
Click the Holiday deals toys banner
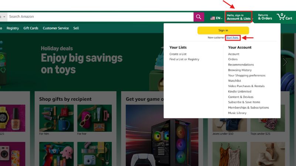click(x=81, y=61)
